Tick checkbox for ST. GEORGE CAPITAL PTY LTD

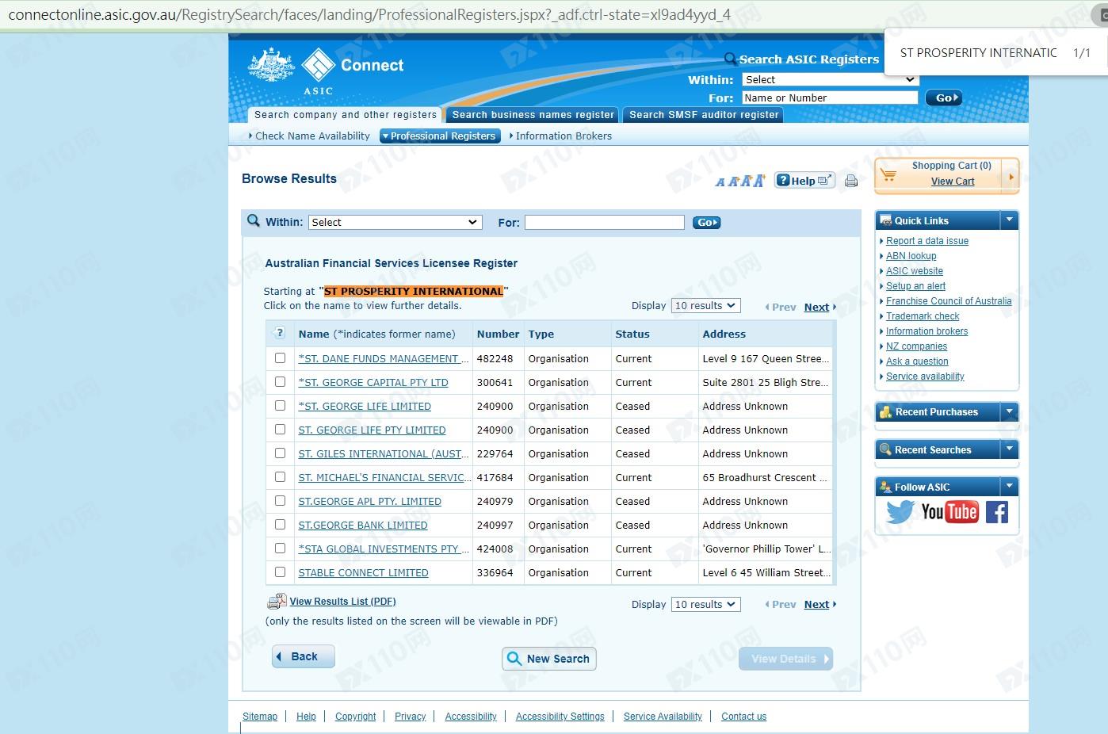(280, 382)
